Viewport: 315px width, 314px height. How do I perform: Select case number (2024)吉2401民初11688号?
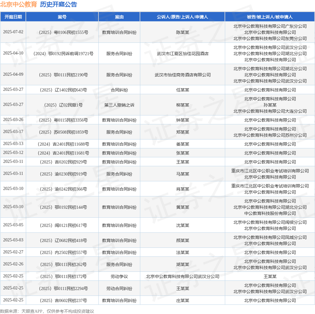(x=63, y=144)
